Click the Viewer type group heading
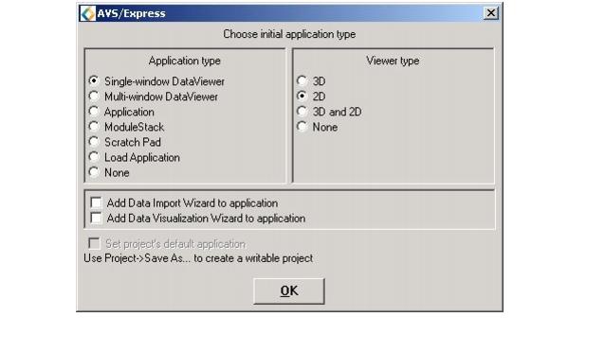The width and height of the screenshot is (605, 352). [393, 61]
